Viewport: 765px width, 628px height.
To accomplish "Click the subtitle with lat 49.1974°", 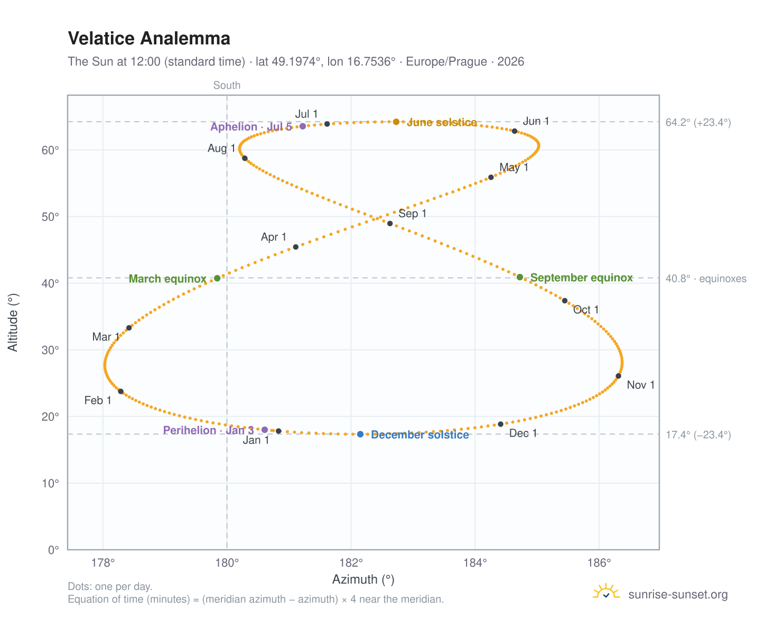I will click(x=296, y=62).
